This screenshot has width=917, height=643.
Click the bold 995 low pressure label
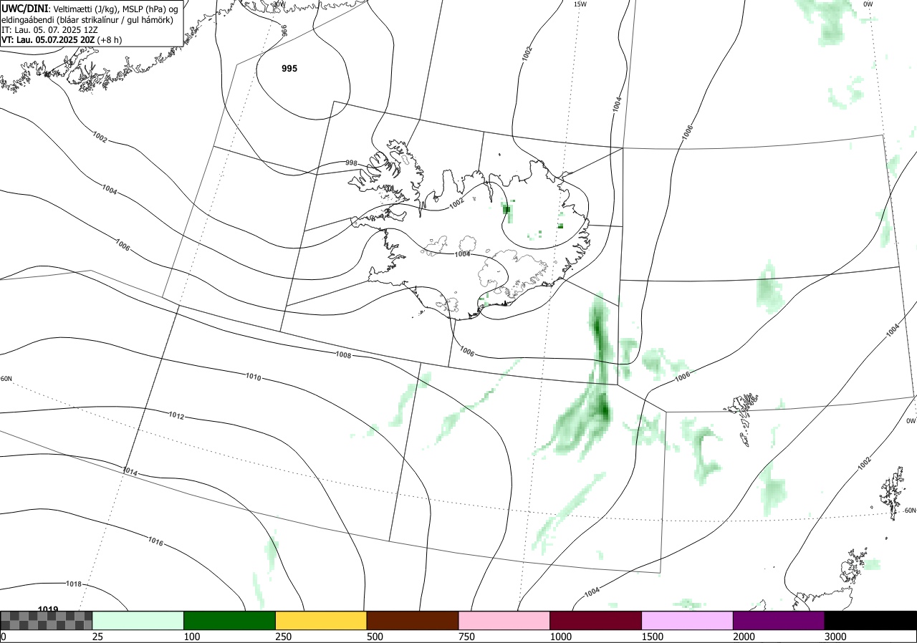click(289, 69)
